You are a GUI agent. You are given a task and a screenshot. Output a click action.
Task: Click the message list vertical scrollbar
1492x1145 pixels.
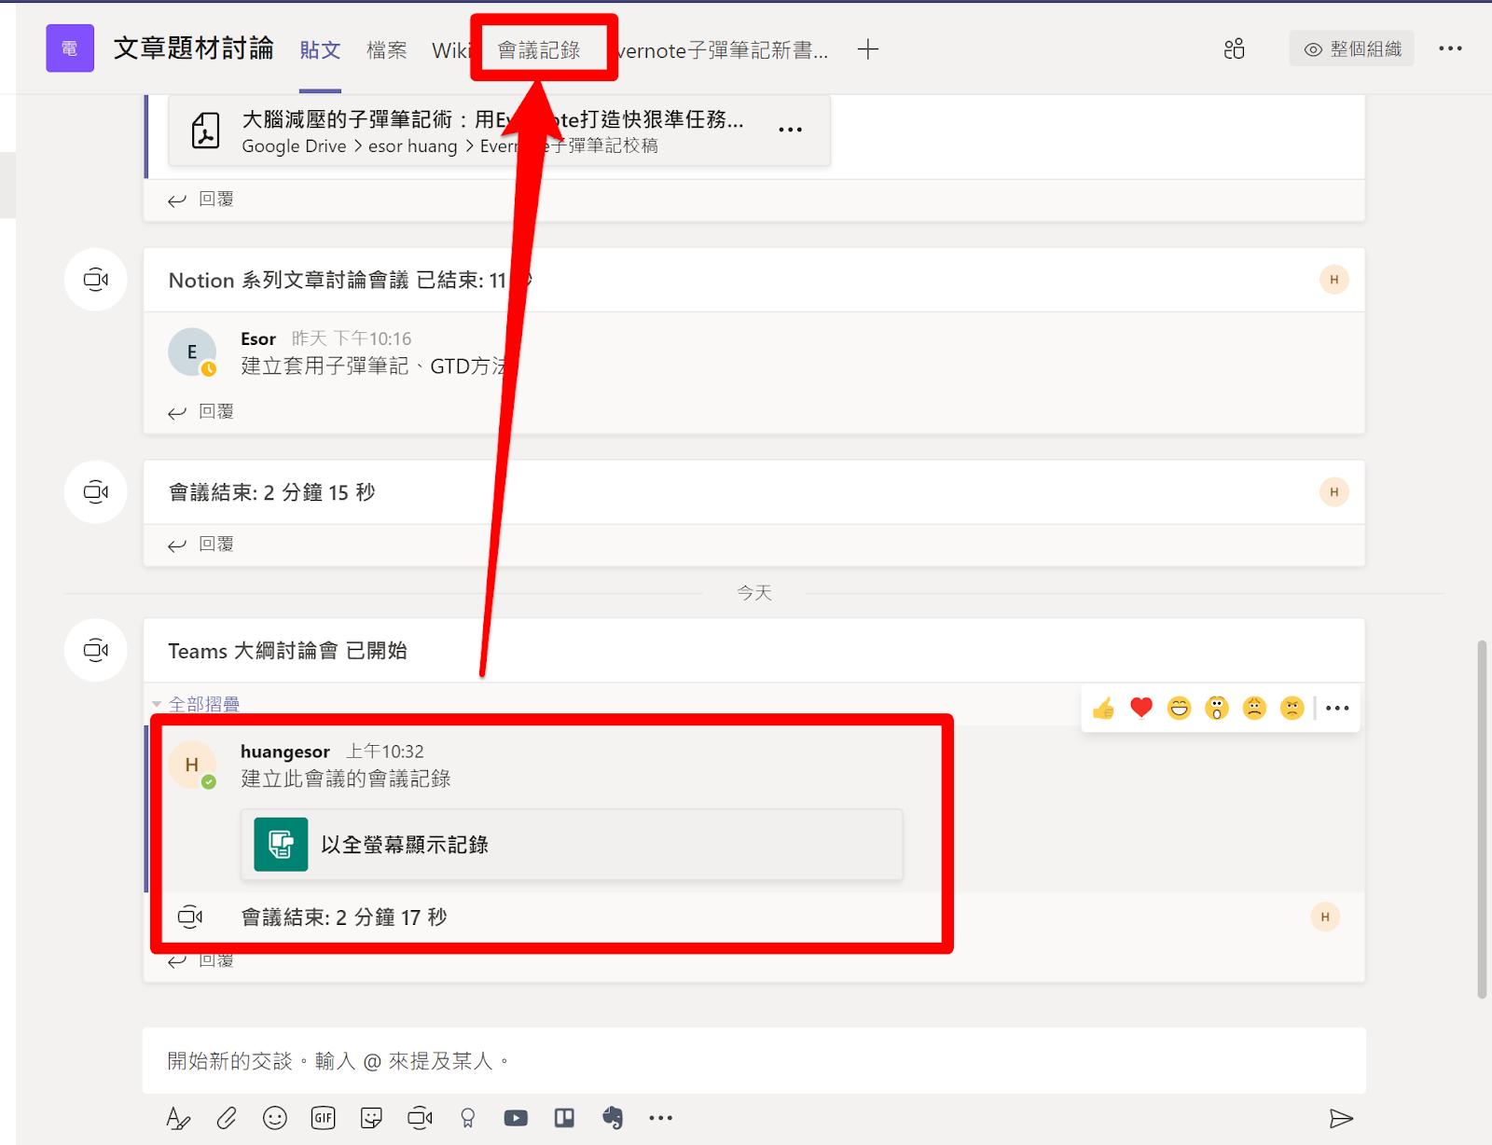(1482, 819)
